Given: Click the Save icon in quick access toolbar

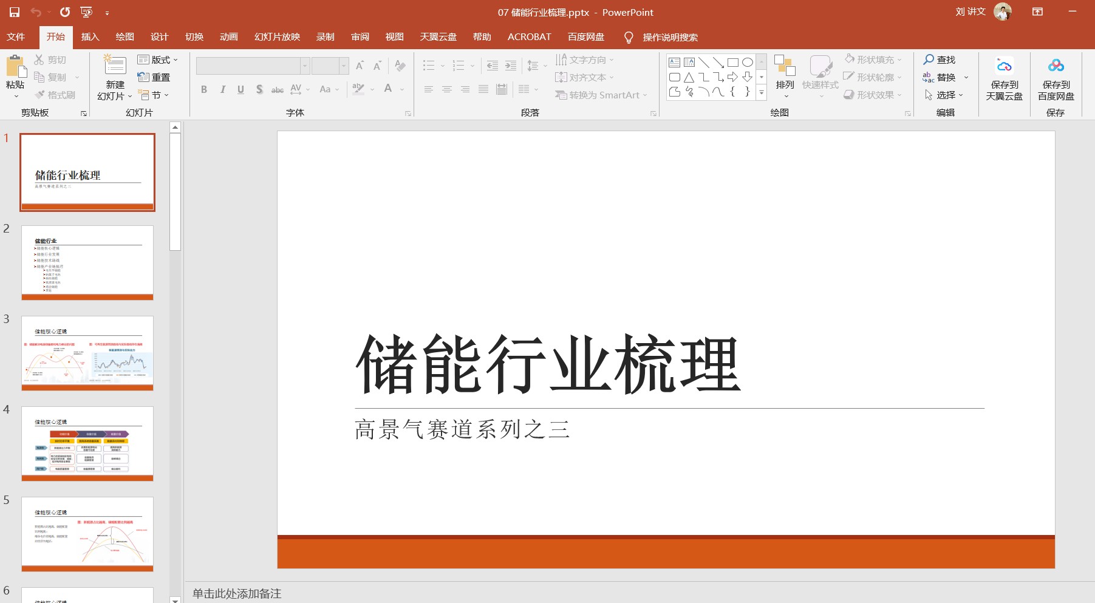Looking at the screenshot, I should 15,12.
